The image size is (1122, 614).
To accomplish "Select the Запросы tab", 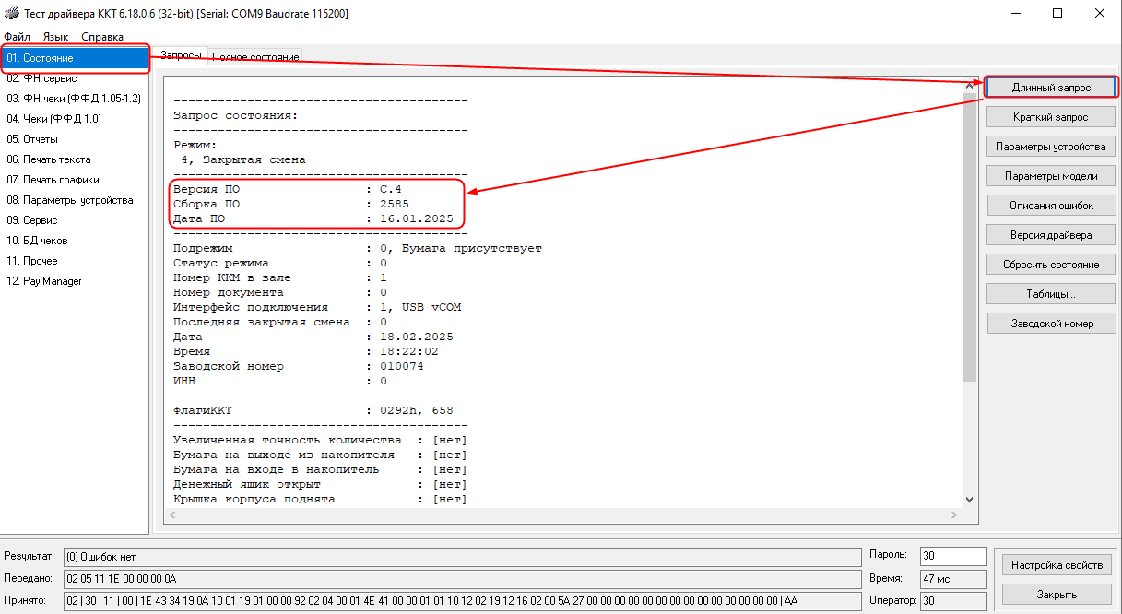I will point(181,55).
